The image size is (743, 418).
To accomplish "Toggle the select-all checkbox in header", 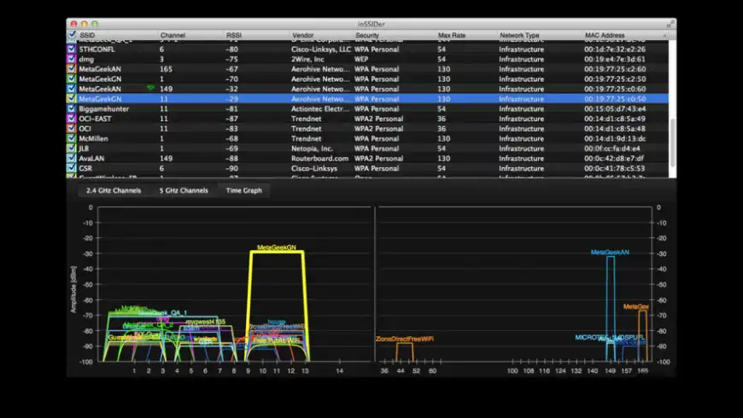I will click(x=72, y=35).
